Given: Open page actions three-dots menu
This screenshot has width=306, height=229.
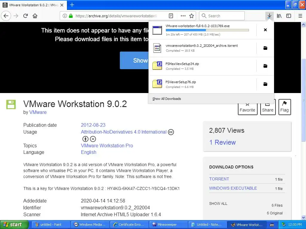Looking at the screenshot, I should 183,16.
